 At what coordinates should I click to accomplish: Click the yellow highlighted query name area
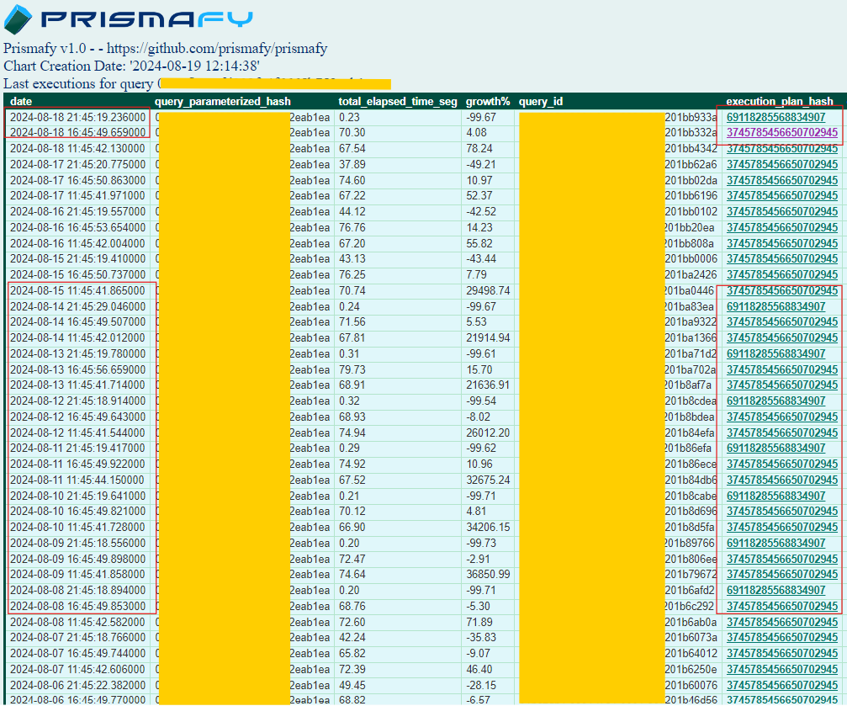(x=278, y=83)
